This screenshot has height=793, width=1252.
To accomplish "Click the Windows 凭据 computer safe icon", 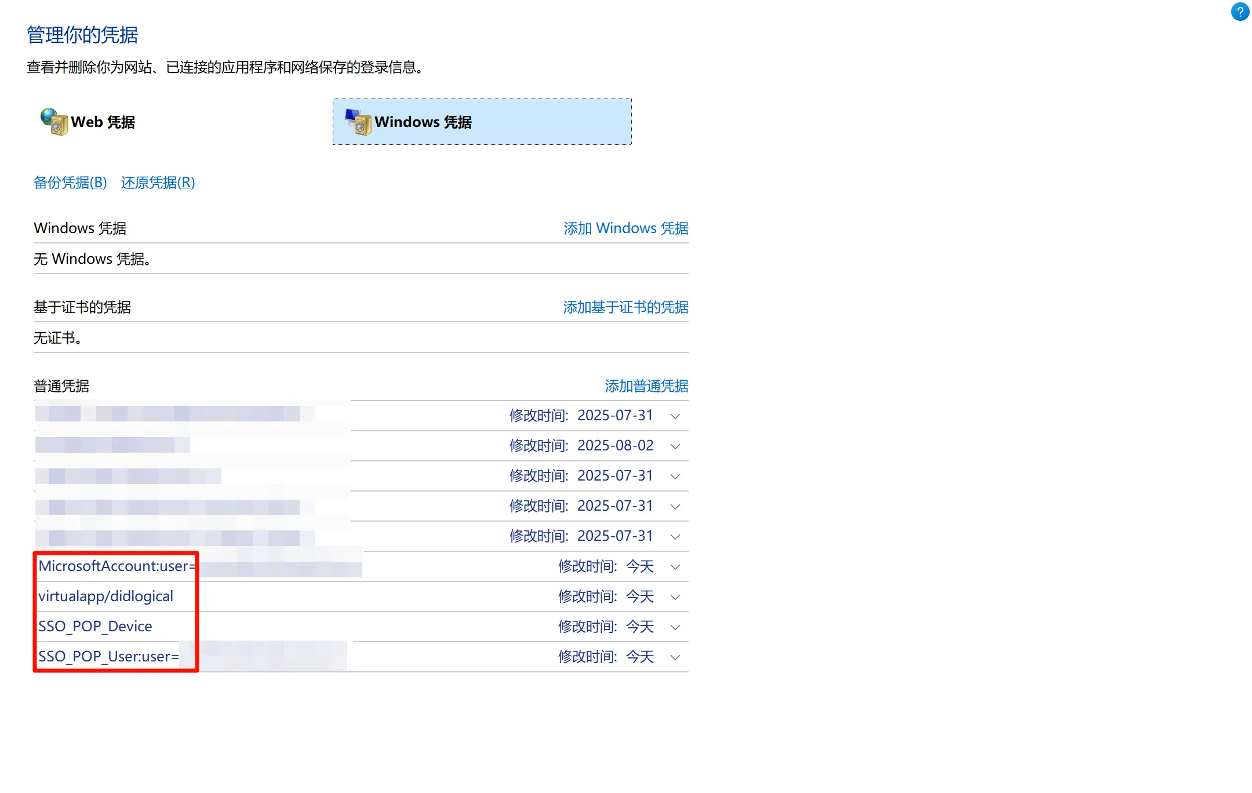I will [x=358, y=122].
